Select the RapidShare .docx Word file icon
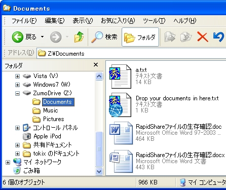The height and width of the screenshot is (190, 226). point(121,162)
